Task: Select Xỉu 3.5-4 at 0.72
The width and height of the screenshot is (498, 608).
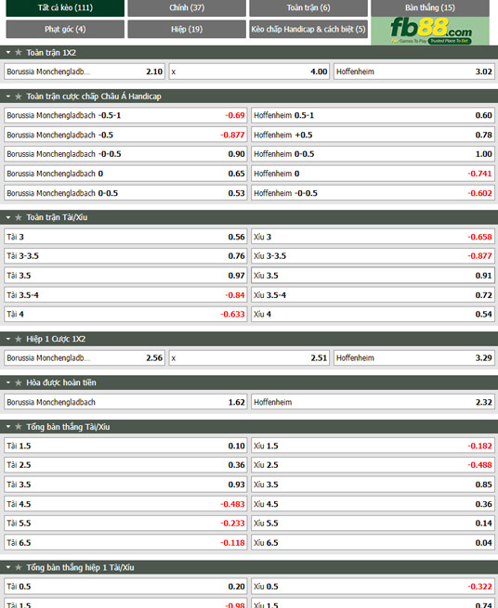Action: click(x=373, y=294)
